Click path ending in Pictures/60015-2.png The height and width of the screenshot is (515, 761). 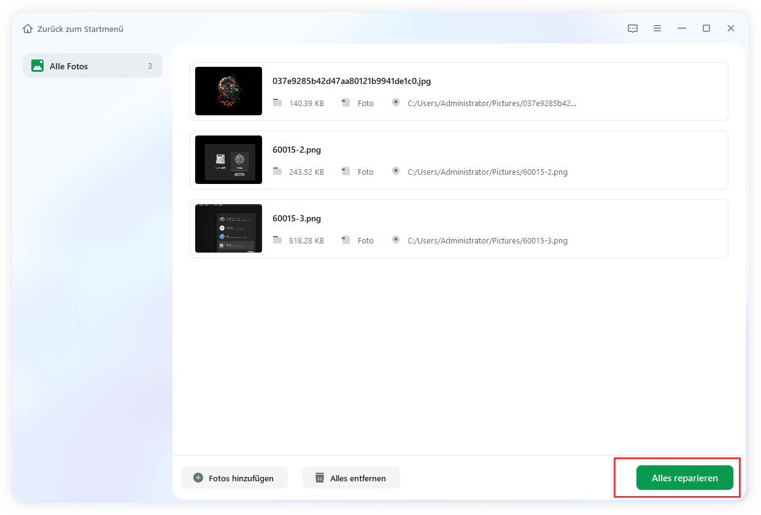click(488, 172)
